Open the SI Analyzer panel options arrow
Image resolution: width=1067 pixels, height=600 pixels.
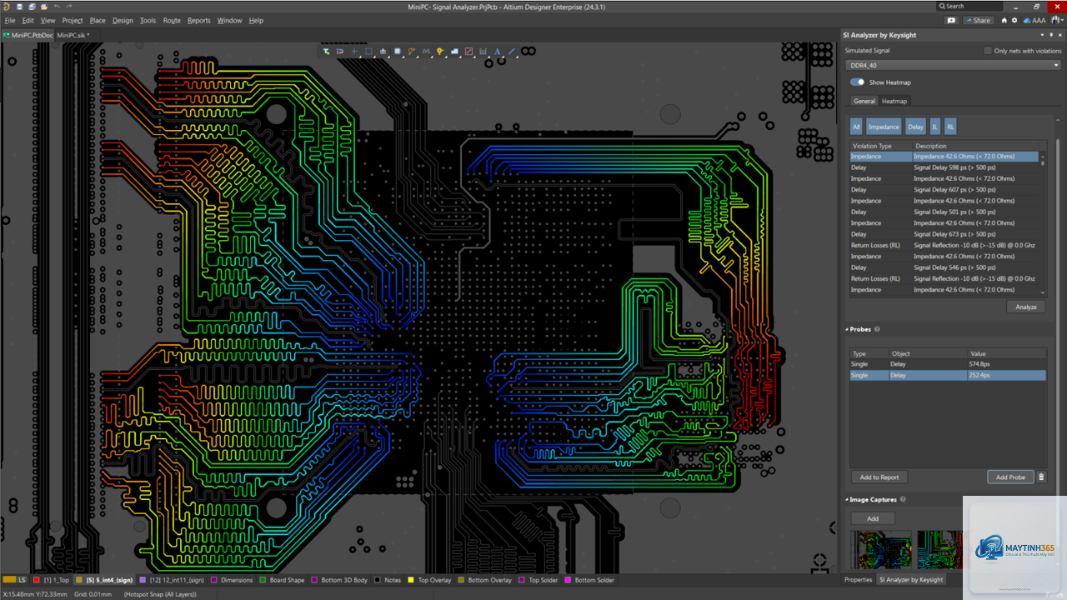[x=1042, y=35]
